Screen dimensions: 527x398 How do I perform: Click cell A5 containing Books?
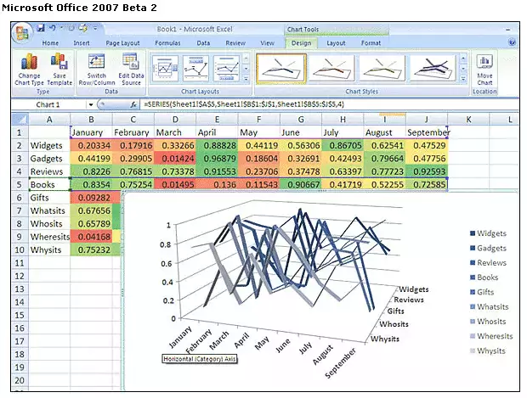[x=48, y=184]
